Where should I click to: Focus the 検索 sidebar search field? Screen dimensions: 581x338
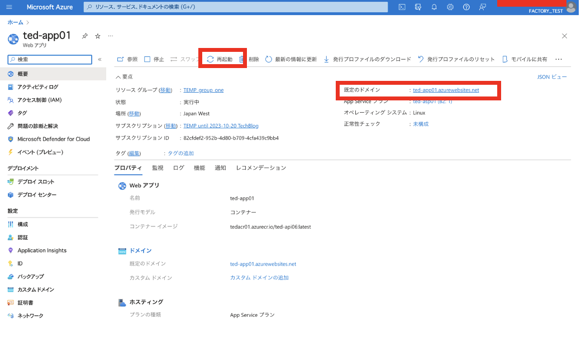click(x=50, y=60)
